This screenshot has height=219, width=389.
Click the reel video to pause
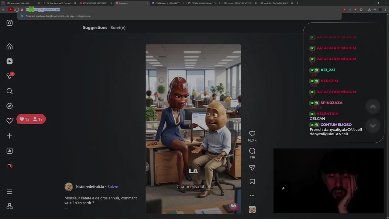[x=193, y=129]
